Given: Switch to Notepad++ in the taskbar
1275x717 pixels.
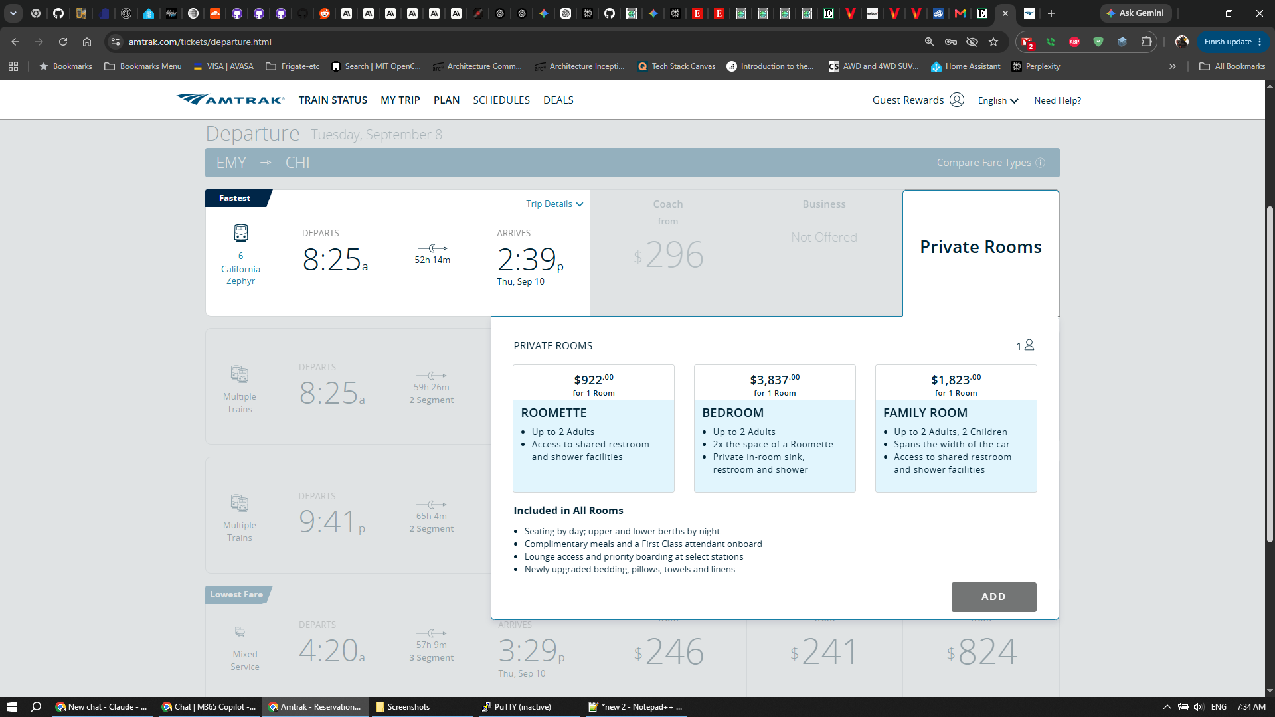Looking at the screenshot, I should point(635,707).
